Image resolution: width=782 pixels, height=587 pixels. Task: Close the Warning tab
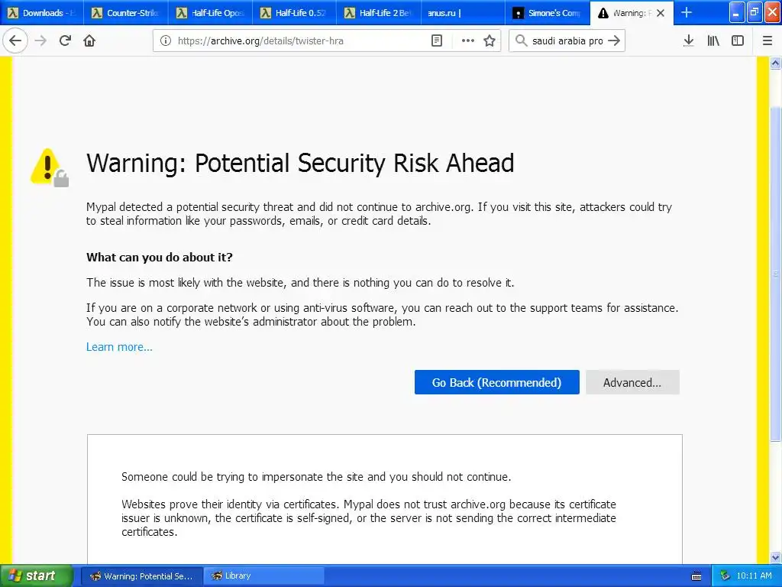pyautogui.click(x=661, y=13)
